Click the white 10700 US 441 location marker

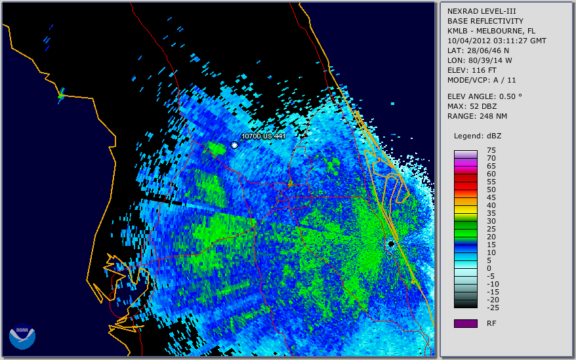(234, 145)
